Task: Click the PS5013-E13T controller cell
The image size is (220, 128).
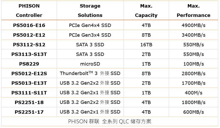Action: (29, 83)
